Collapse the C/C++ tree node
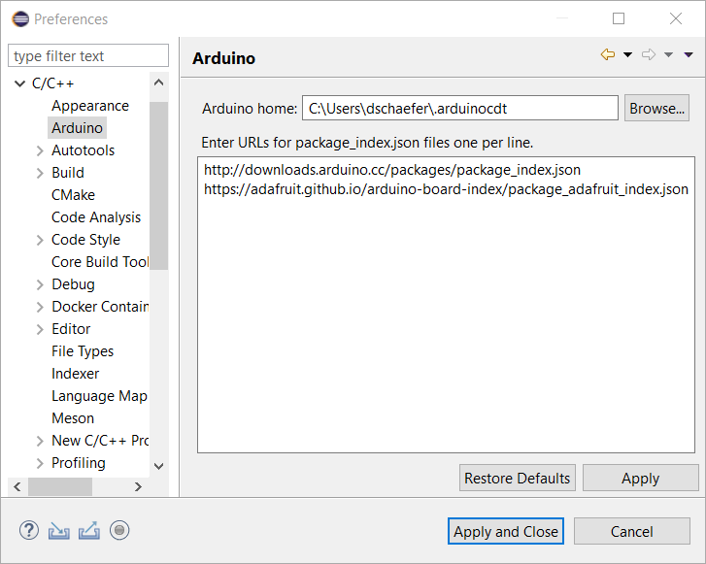 pyautogui.click(x=19, y=83)
